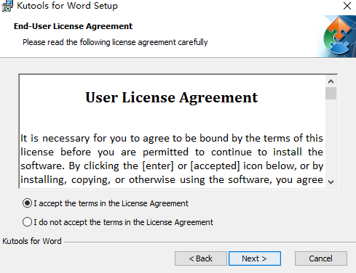
Task: Close the Kutools for Word Setup window
Action: [x=347, y=6]
